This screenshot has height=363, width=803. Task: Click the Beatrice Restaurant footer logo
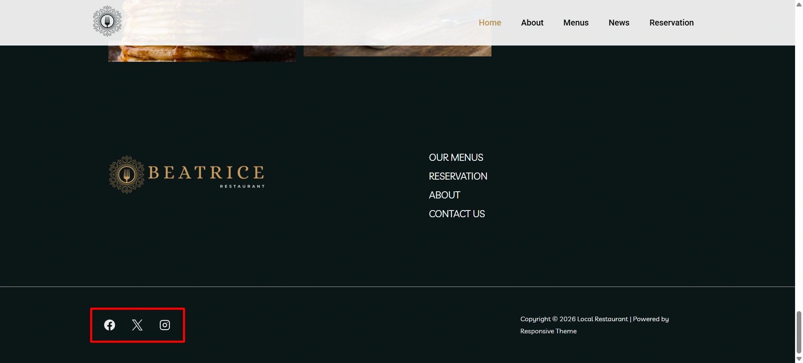(x=187, y=175)
